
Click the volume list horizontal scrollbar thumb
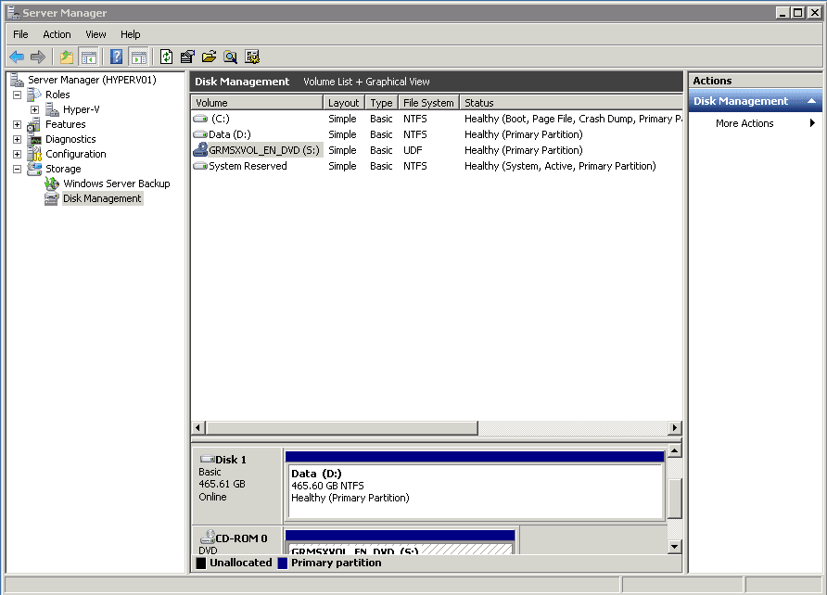click(341, 428)
